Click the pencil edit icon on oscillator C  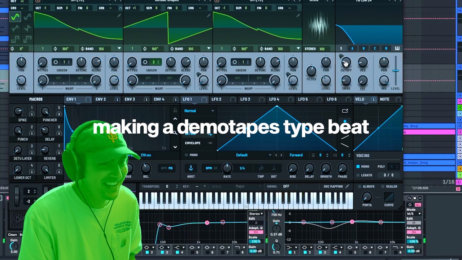point(298,16)
